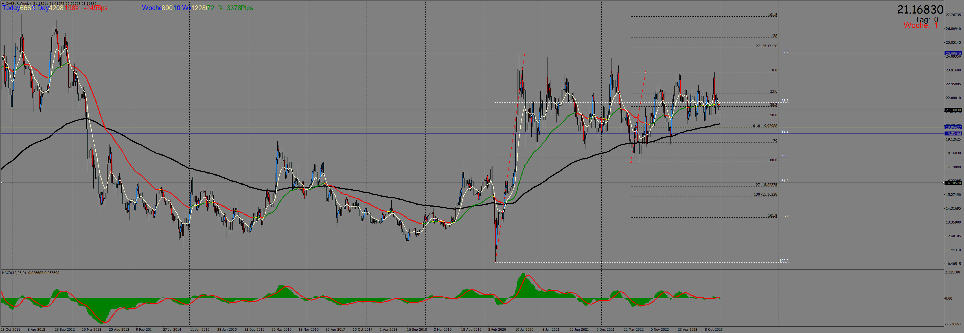Click the large 21.16830 price display
The image size is (964, 333).
point(920,10)
